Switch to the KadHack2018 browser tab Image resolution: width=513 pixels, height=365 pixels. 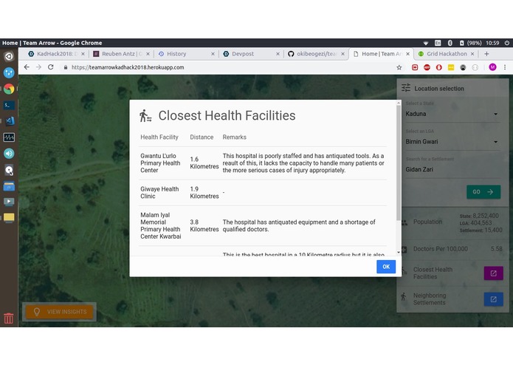[x=55, y=54]
